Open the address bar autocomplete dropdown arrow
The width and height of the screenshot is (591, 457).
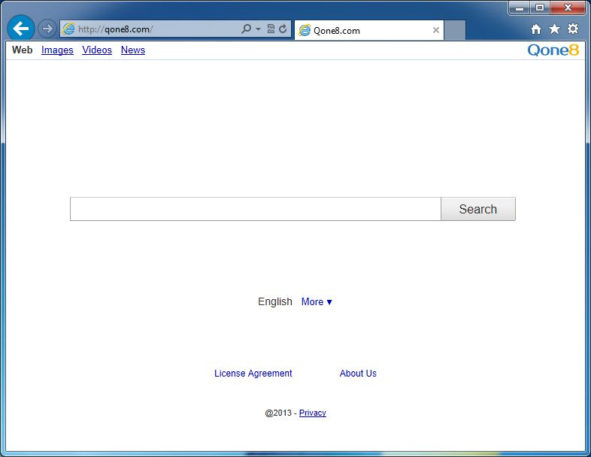coord(258,29)
